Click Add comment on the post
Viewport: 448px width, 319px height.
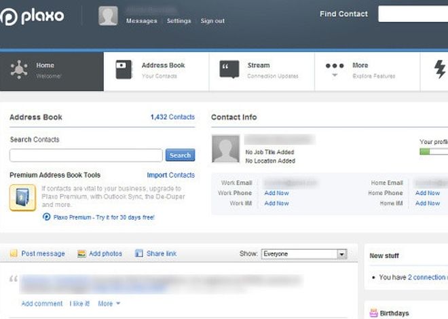(41, 303)
